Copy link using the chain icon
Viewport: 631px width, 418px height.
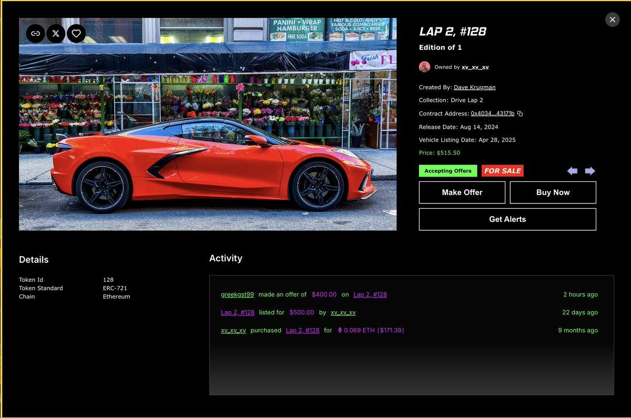36,34
